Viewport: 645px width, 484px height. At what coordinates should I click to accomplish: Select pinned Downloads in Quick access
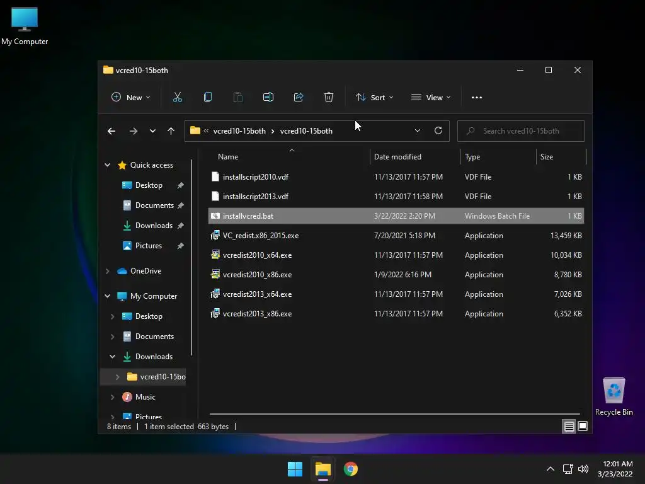pyautogui.click(x=154, y=225)
